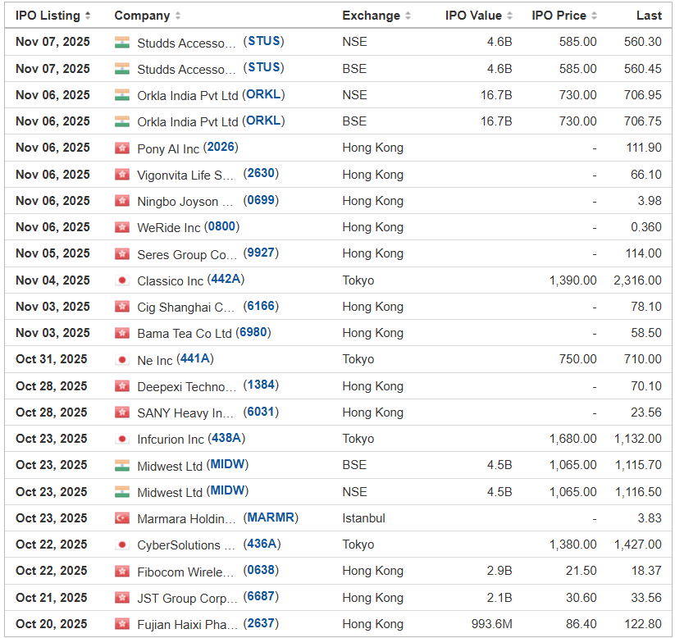This screenshot has height=638, width=675.
Task: Click Hong Kong flag beside JST Group Corp
Action: (122, 598)
